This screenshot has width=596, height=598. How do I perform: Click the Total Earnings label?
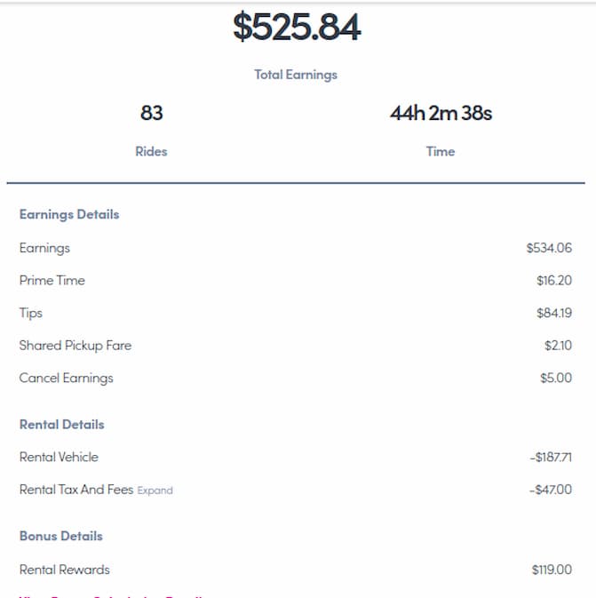coord(296,75)
